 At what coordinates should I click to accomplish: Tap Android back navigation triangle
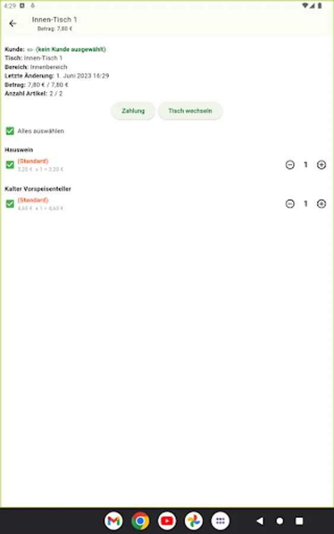(x=260, y=521)
